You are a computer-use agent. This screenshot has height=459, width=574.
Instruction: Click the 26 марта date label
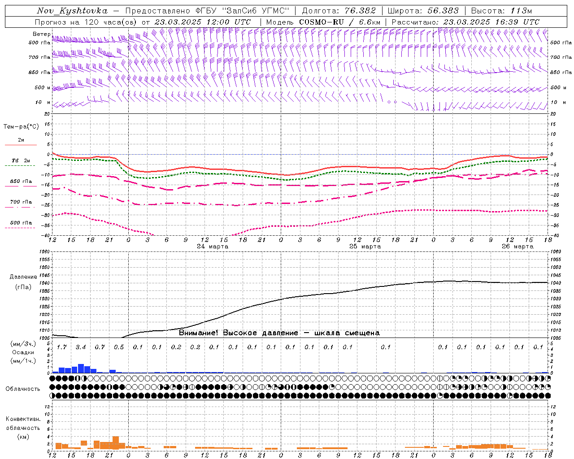(517, 247)
